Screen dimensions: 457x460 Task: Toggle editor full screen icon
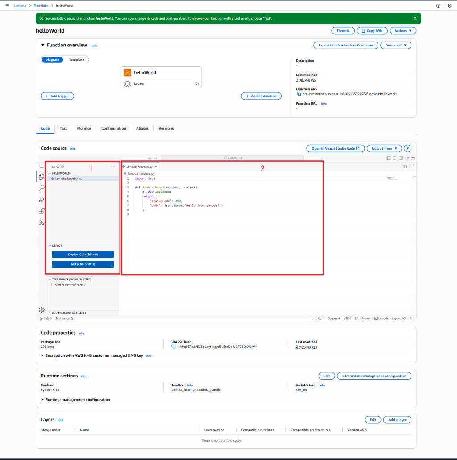coord(413,158)
